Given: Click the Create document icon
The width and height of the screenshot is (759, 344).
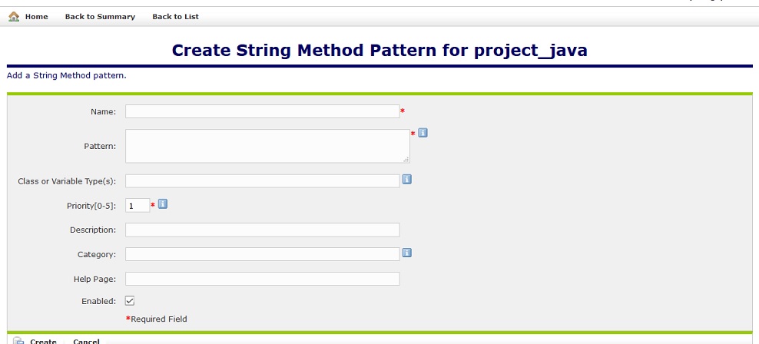Looking at the screenshot, I should pyautogui.click(x=18, y=341).
